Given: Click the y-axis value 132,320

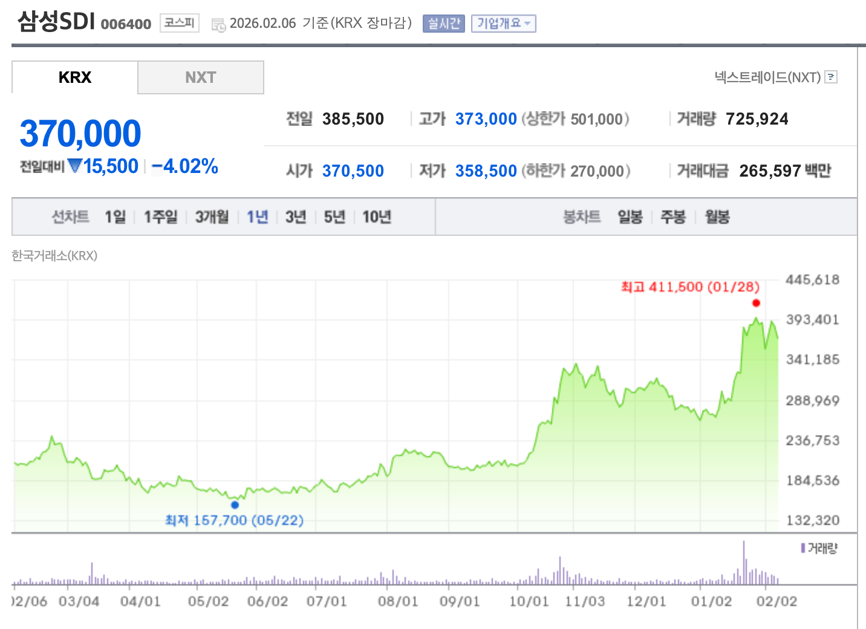Looking at the screenshot, I should coord(813,520).
